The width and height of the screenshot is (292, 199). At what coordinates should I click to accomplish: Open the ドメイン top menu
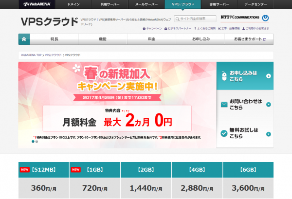[73, 4]
